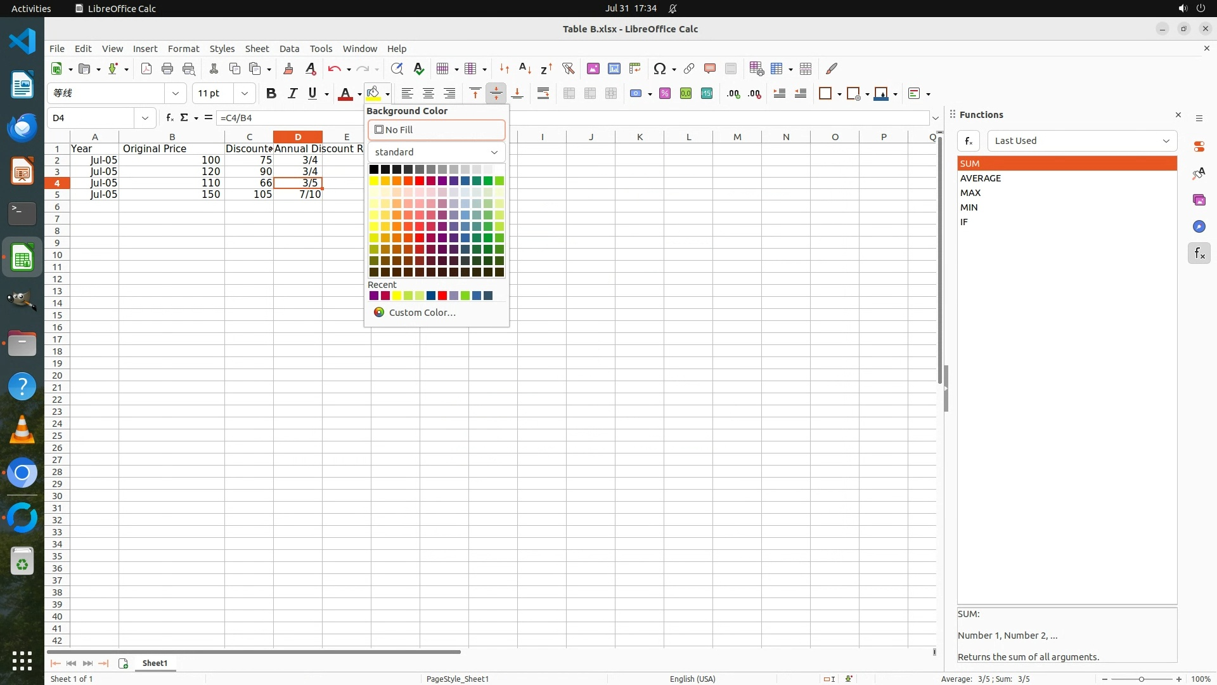The width and height of the screenshot is (1217, 685).
Task: Click the Format as Percent icon
Action: (664, 93)
